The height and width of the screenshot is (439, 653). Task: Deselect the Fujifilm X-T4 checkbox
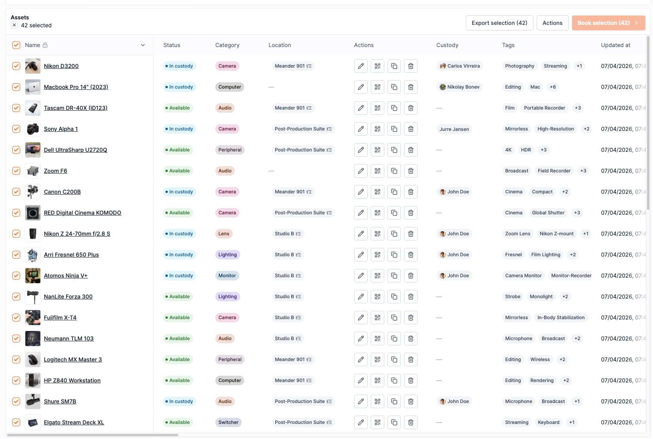(16, 318)
